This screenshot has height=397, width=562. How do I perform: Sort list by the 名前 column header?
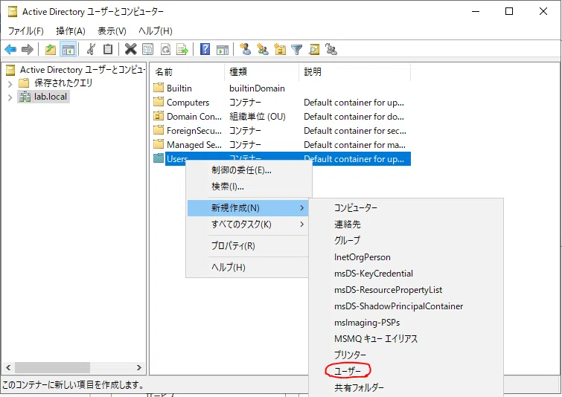188,71
